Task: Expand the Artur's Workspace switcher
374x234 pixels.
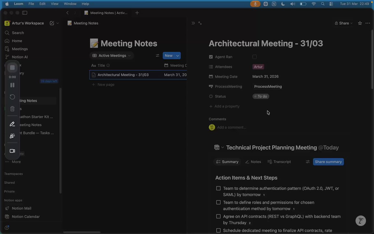Action: tap(28, 23)
